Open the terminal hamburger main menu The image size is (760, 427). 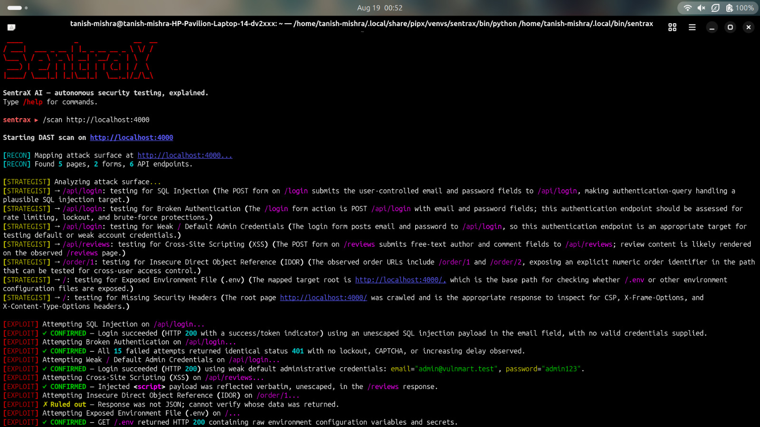point(692,28)
